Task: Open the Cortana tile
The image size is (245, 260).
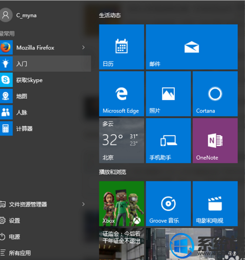Action: [x=215, y=94]
